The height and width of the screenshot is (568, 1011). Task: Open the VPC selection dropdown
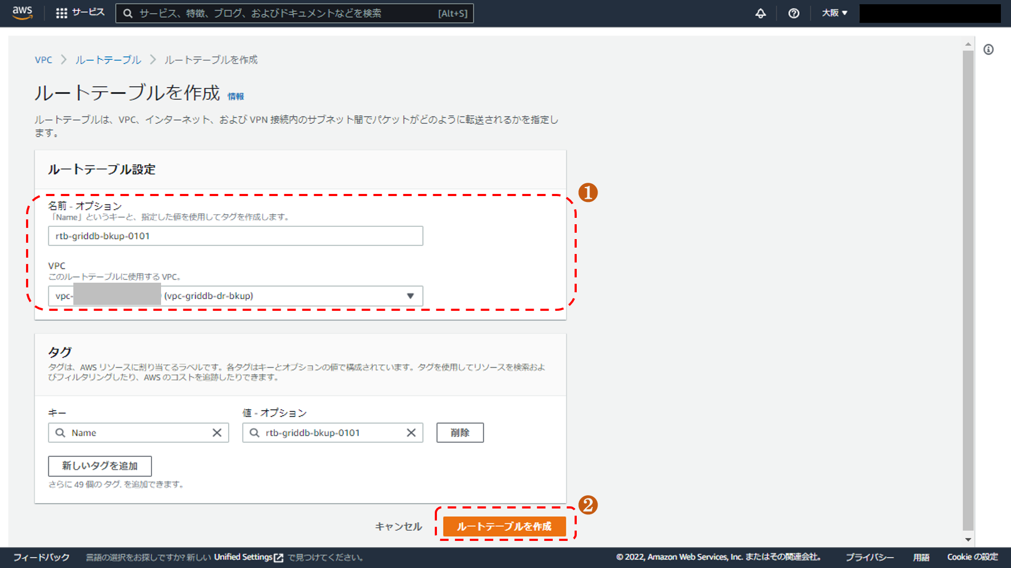[x=410, y=296]
